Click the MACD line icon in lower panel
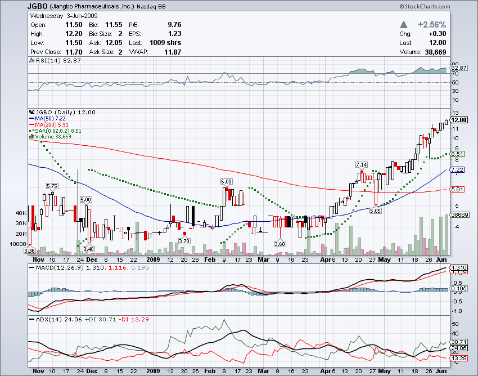Screen dimensions: 478x376 [x=31, y=268]
